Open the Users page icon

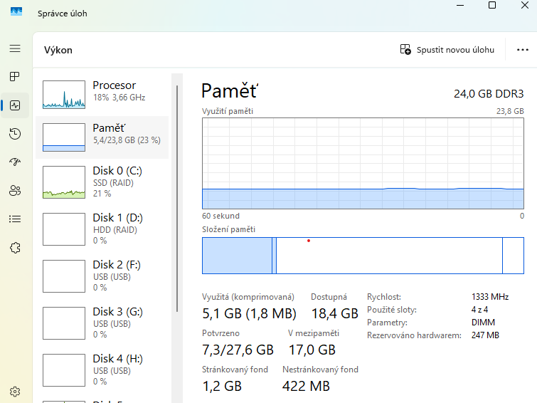tap(15, 191)
